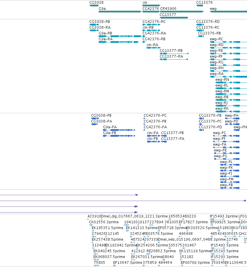Open transcript CG42376-RB

pyautogui.click(x=154, y=39)
